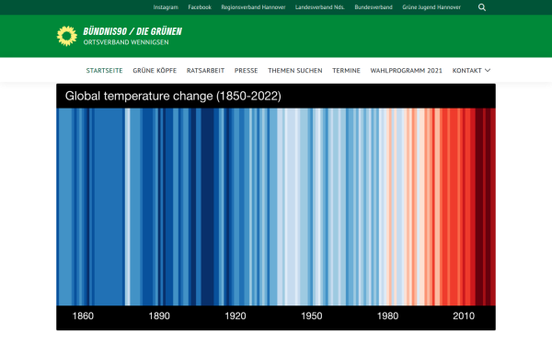Image resolution: width=552 pixels, height=345 pixels.
Task: Open the Instagram link
Action: point(166,7)
